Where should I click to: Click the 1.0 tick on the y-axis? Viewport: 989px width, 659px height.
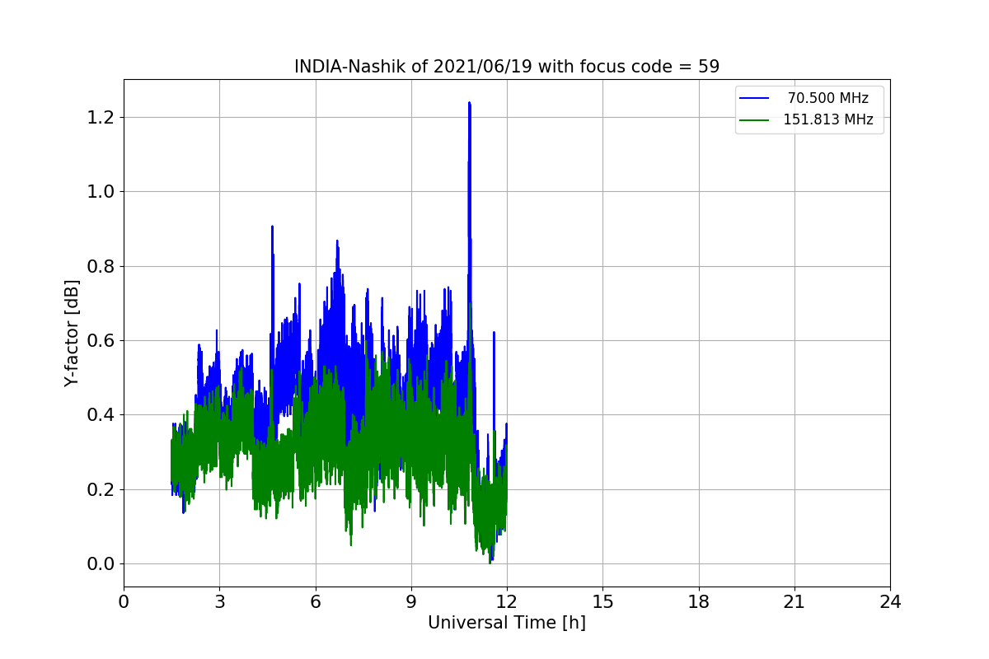click(100, 192)
